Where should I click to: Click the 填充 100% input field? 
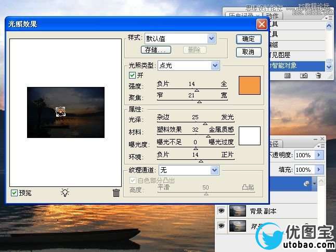[x=305, y=169]
